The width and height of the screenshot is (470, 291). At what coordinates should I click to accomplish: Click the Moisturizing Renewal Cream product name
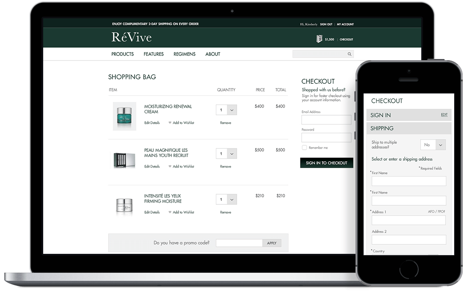168,109
